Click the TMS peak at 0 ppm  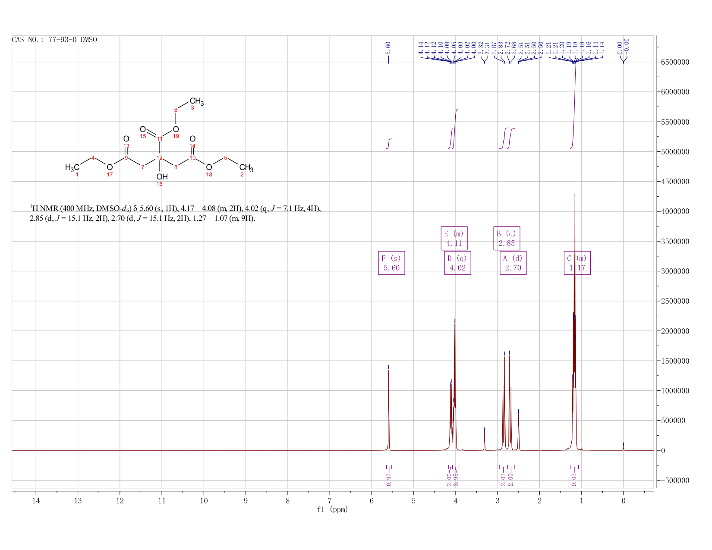pyautogui.click(x=623, y=448)
